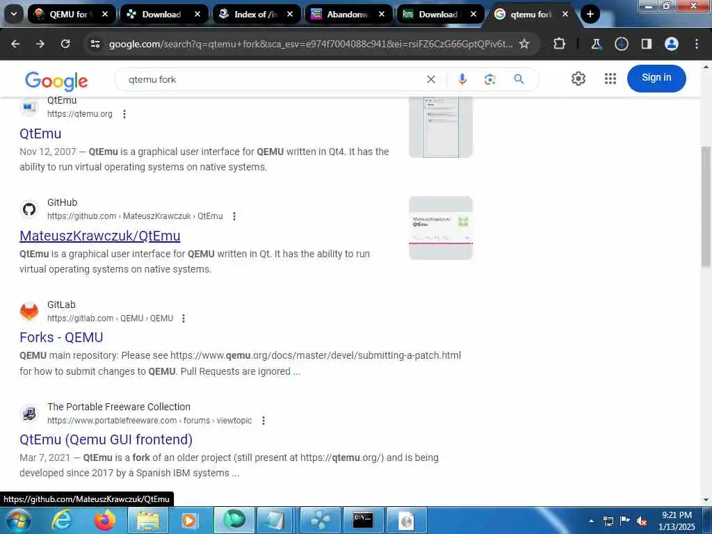The image size is (712, 534).
Task: Search by image with Lens icon
Action: point(490,79)
